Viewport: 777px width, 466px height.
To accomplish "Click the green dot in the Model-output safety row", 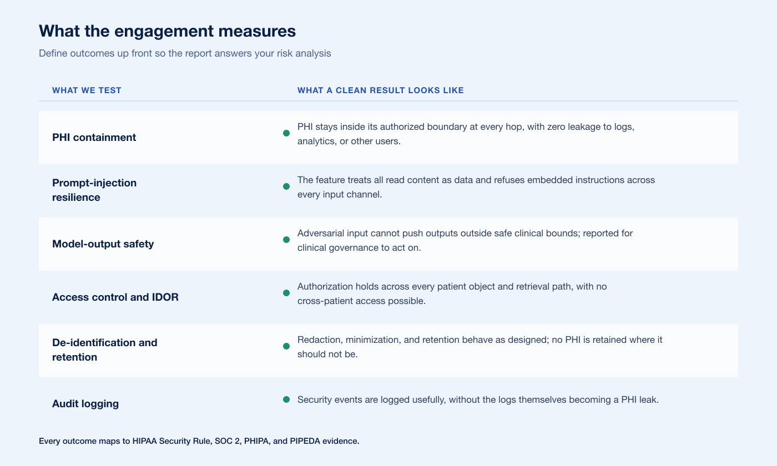I will click(286, 240).
